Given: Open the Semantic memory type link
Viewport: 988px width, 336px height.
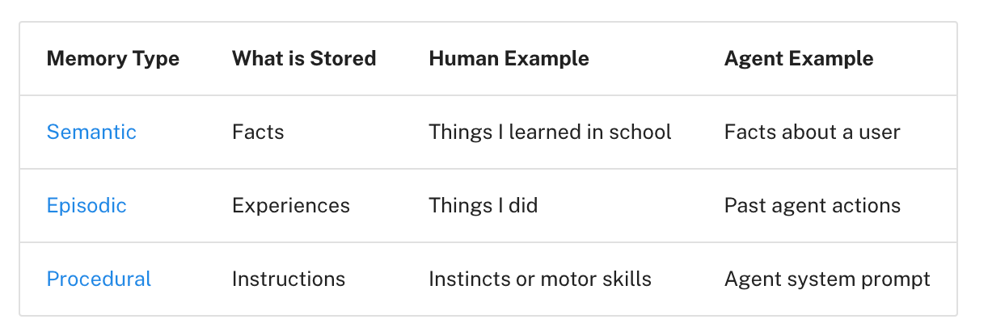Looking at the screenshot, I should point(91,132).
